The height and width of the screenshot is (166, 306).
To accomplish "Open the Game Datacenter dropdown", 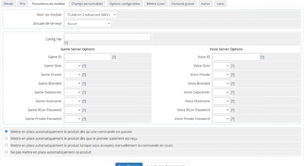I will (x=73, y=92).
